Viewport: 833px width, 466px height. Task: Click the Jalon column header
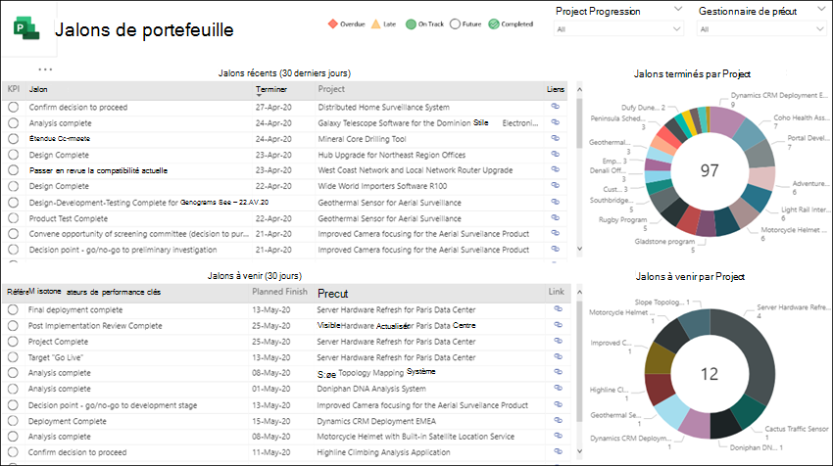(38, 90)
